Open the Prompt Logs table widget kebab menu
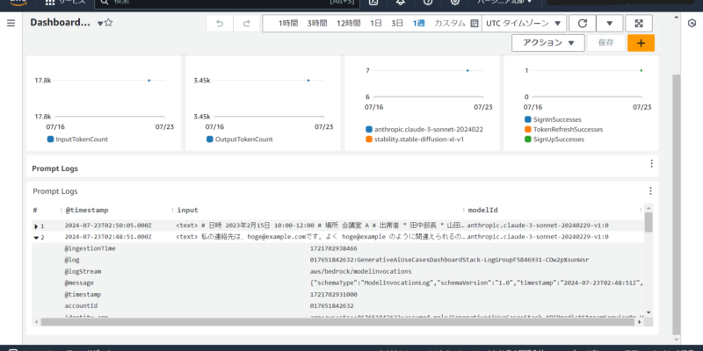The height and width of the screenshot is (351, 703). pyautogui.click(x=651, y=188)
